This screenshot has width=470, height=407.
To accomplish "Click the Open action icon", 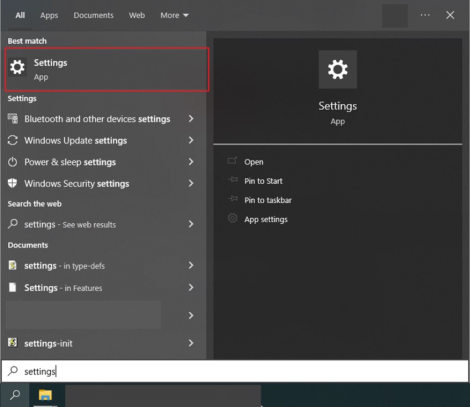I will pyautogui.click(x=232, y=161).
